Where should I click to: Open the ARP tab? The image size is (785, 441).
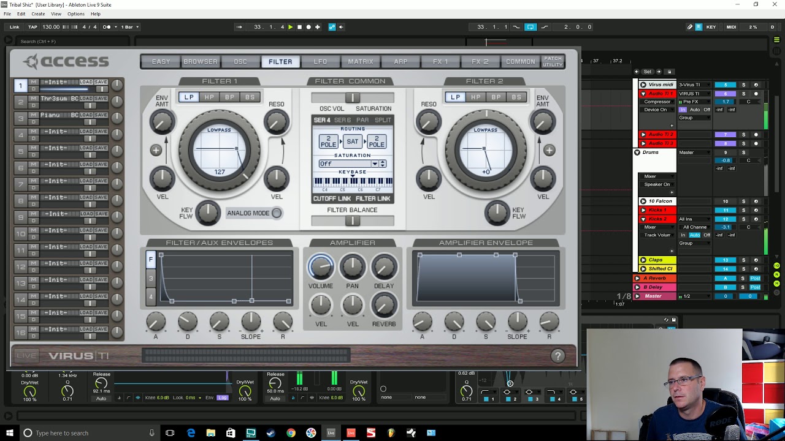tap(400, 61)
